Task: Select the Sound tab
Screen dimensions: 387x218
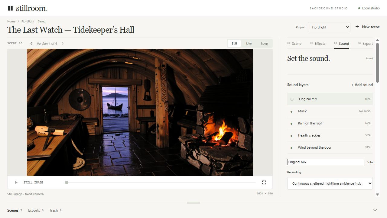Action: (x=341, y=44)
